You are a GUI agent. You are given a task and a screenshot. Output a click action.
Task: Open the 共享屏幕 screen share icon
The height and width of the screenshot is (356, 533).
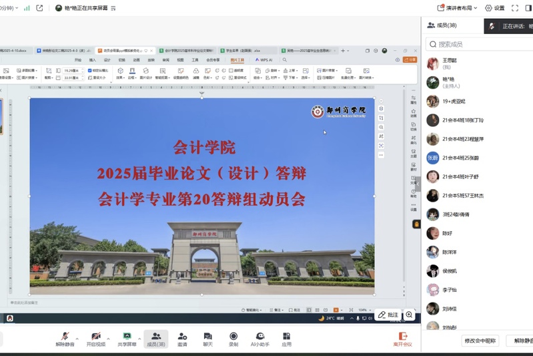pos(127,336)
